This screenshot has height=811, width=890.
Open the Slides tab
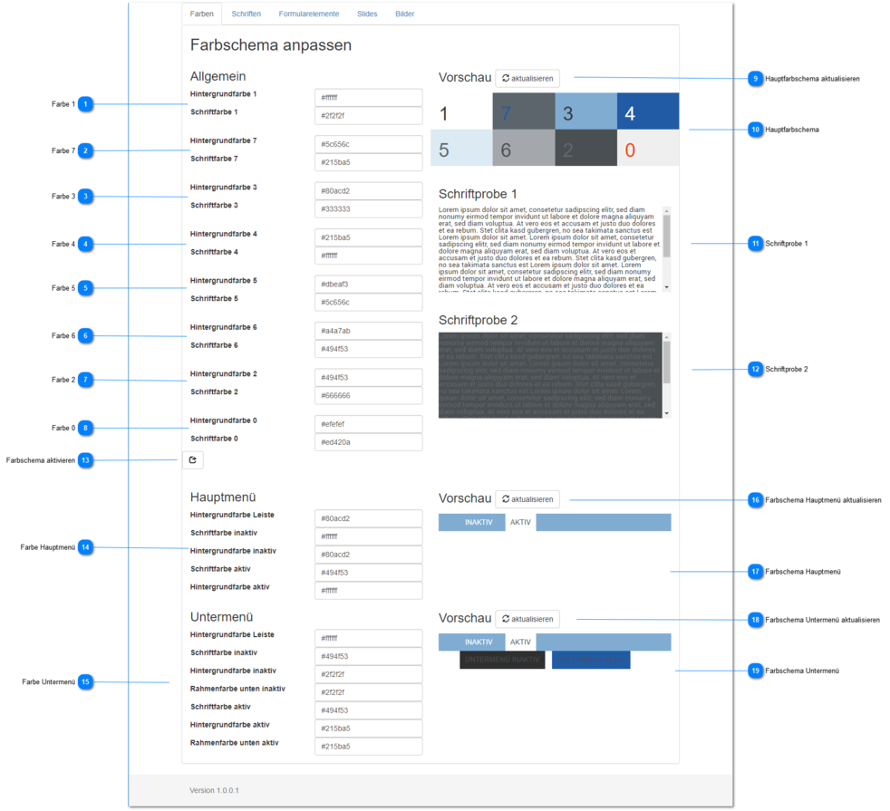click(x=367, y=14)
